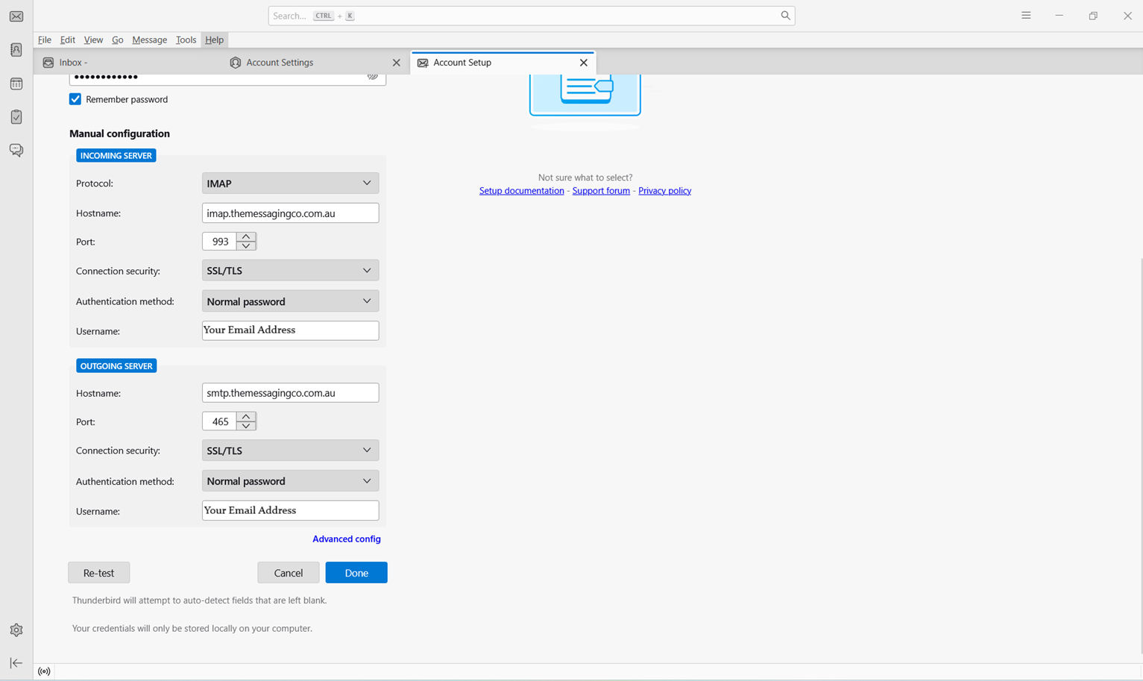
Task: Open the View menu
Action: [x=93, y=40]
